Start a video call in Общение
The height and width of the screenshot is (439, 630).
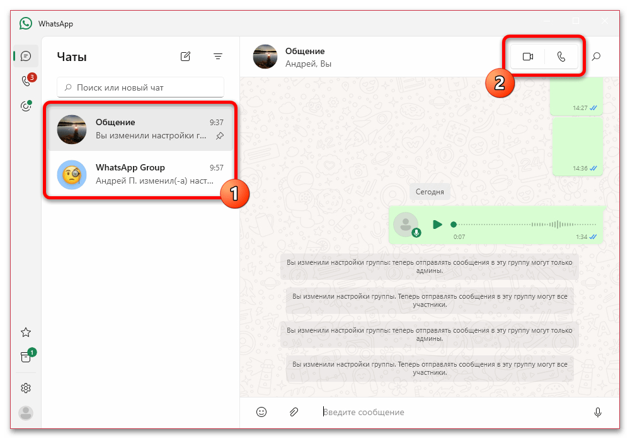click(527, 57)
